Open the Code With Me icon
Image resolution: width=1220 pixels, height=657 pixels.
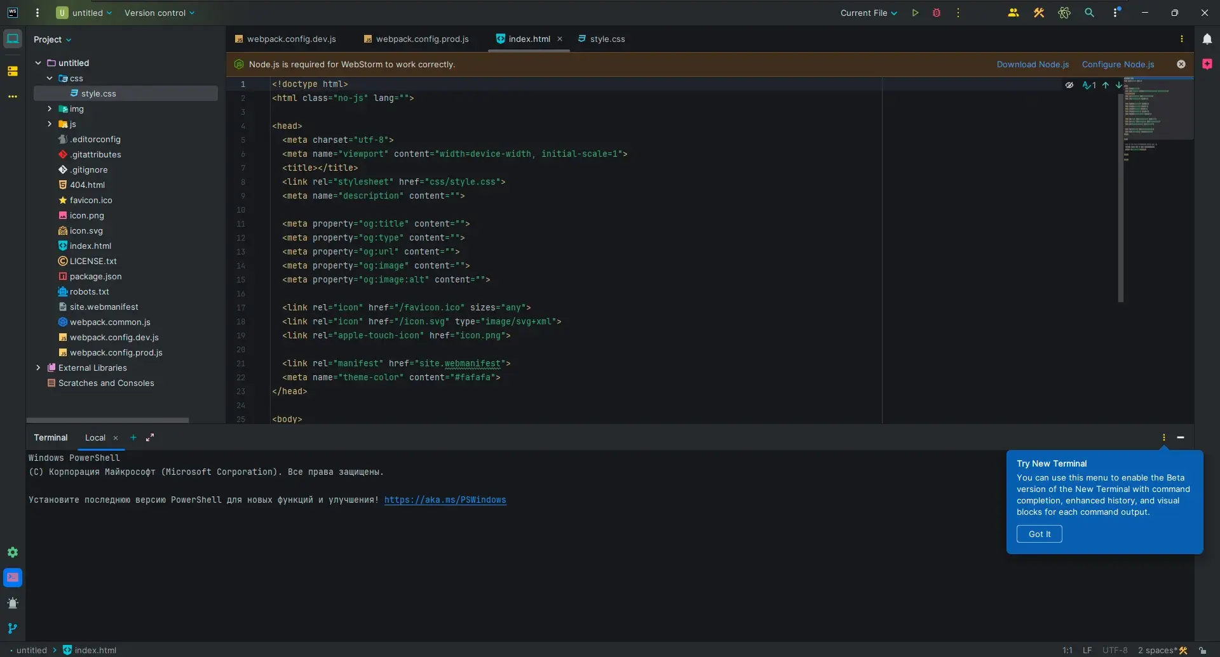pyautogui.click(x=1013, y=13)
